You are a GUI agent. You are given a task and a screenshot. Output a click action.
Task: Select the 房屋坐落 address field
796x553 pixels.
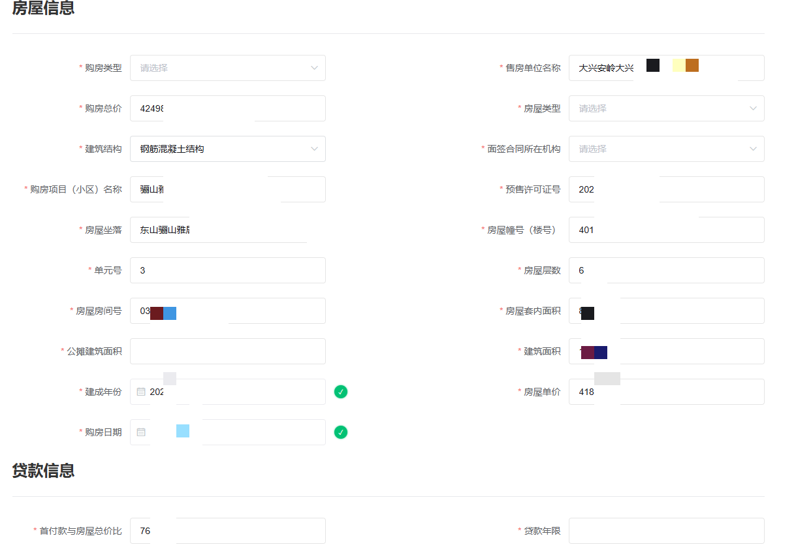point(228,230)
